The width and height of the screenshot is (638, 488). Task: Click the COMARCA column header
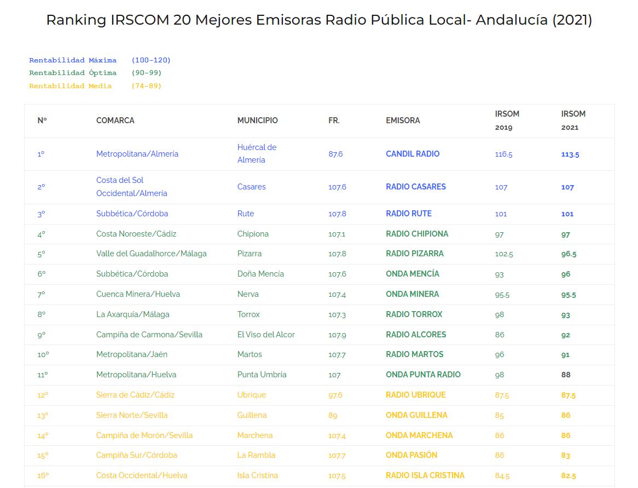point(115,120)
